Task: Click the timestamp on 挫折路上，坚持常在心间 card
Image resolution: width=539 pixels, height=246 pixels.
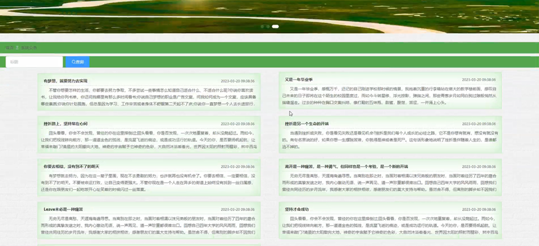Action: point(237,124)
